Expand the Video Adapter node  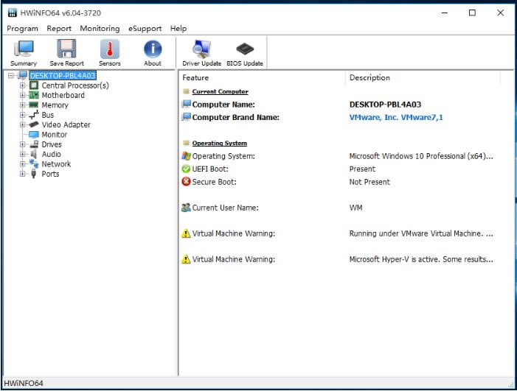click(x=22, y=124)
